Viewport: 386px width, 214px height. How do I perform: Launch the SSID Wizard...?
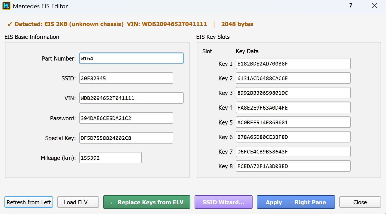tap(224, 202)
